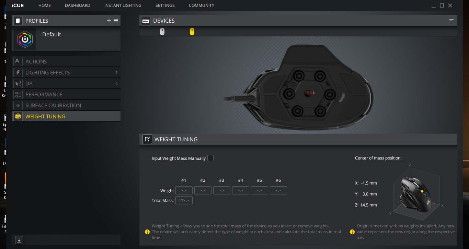Click the Total Mass field
The height and width of the screenshot is (249, 469).
[x=184, y=200]
